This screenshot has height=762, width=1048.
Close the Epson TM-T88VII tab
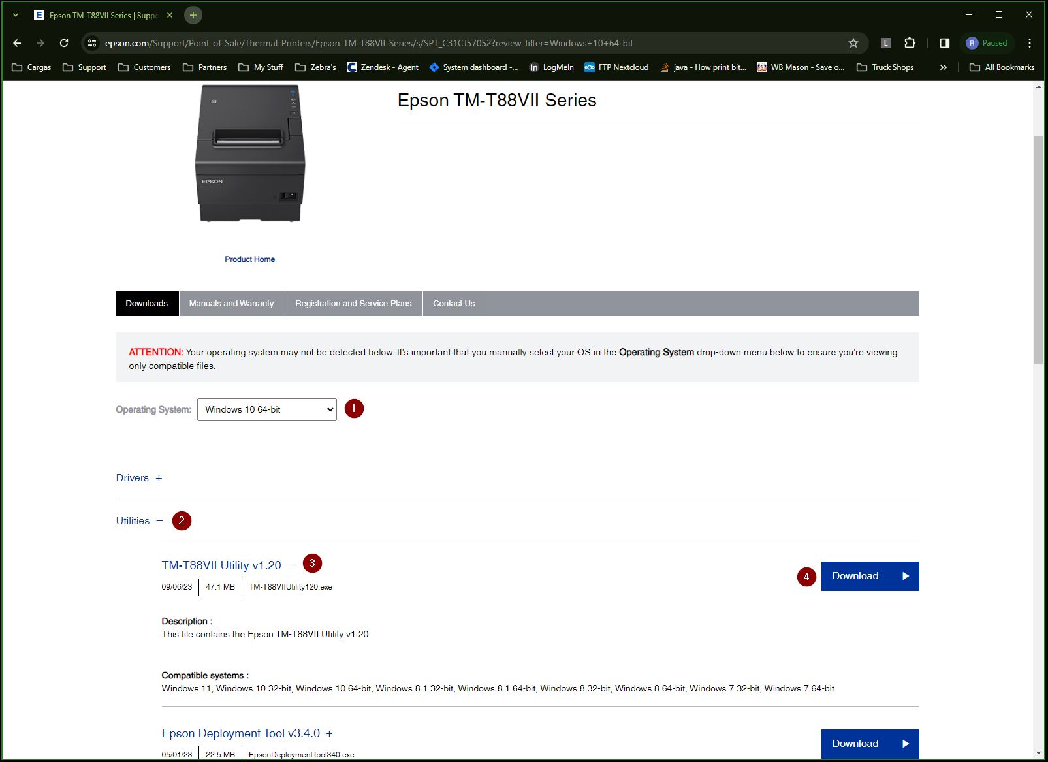[170, 15]
